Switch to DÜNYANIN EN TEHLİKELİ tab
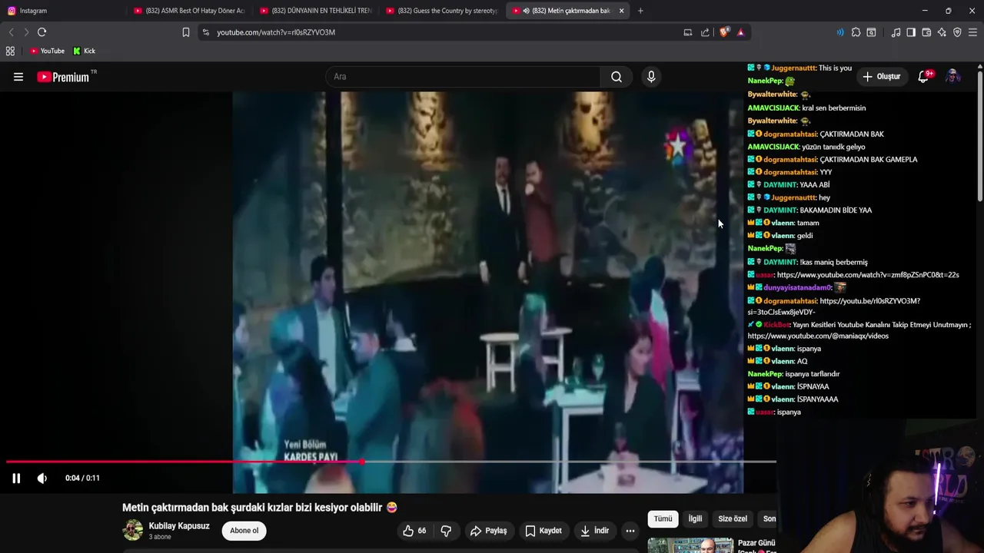 [315, 11]
